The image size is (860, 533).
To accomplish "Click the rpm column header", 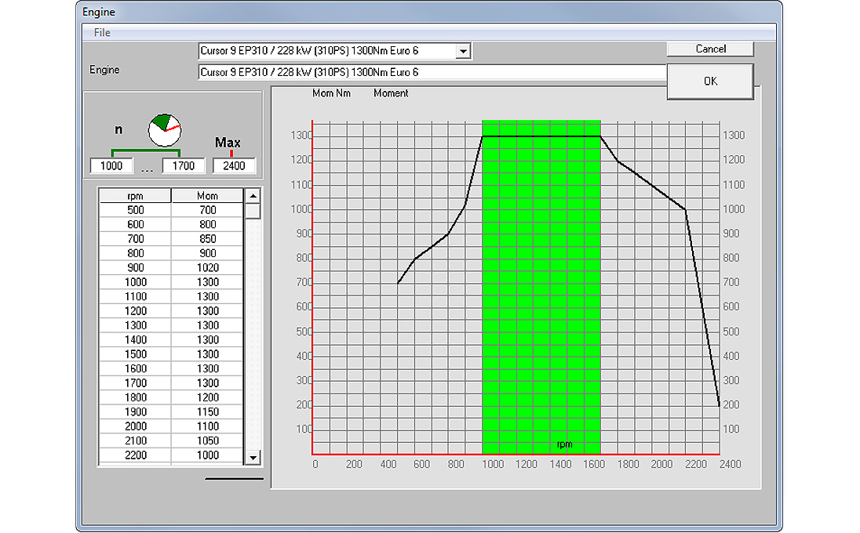I will click(135, 195).
